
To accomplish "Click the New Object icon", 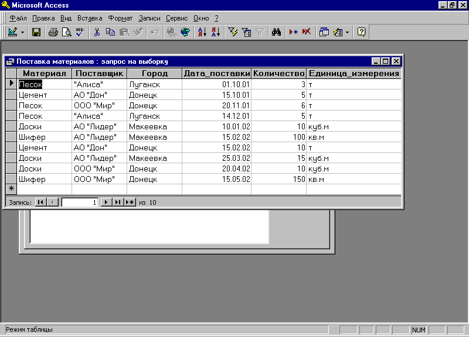I will pyautogui.click(x=338, y=32).
